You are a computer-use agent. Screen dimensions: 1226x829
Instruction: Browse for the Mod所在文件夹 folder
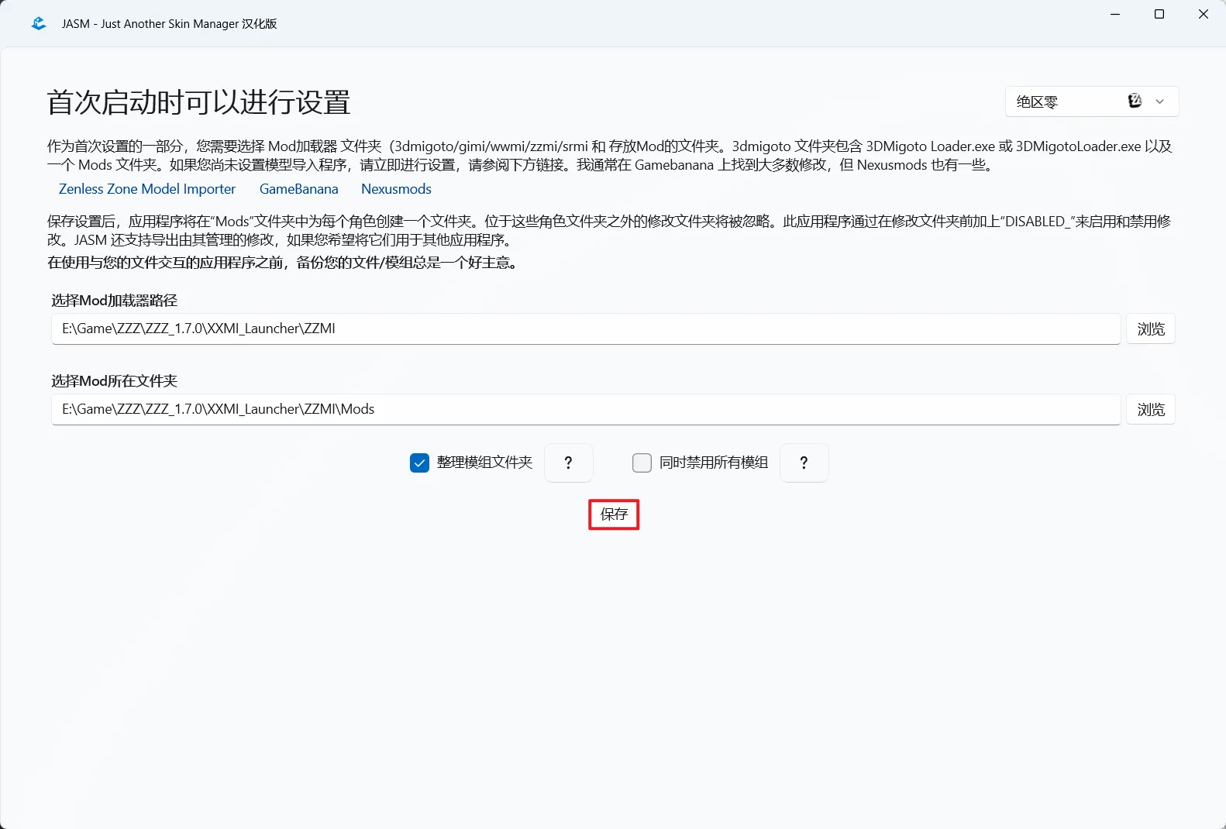1151,409
